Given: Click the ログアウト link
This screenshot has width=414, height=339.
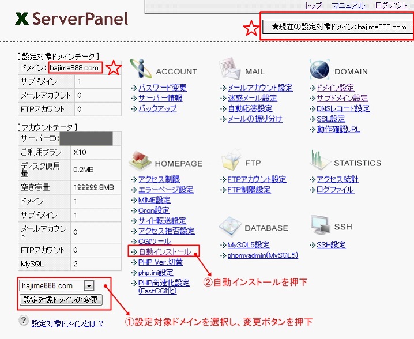Looking at the screenshot, I should tap(392, 5).
